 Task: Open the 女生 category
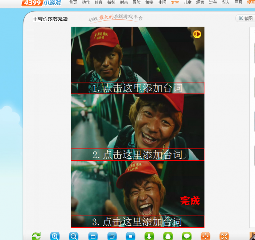click(x=175, y=2)
